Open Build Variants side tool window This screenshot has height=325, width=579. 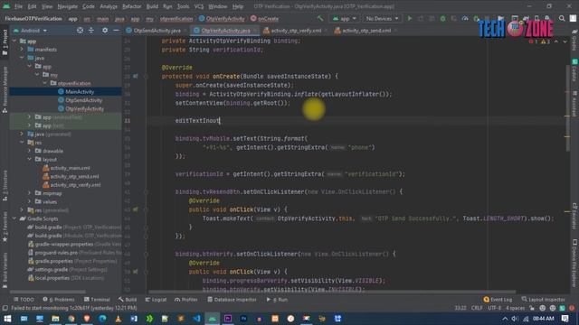tap(5, 270)
